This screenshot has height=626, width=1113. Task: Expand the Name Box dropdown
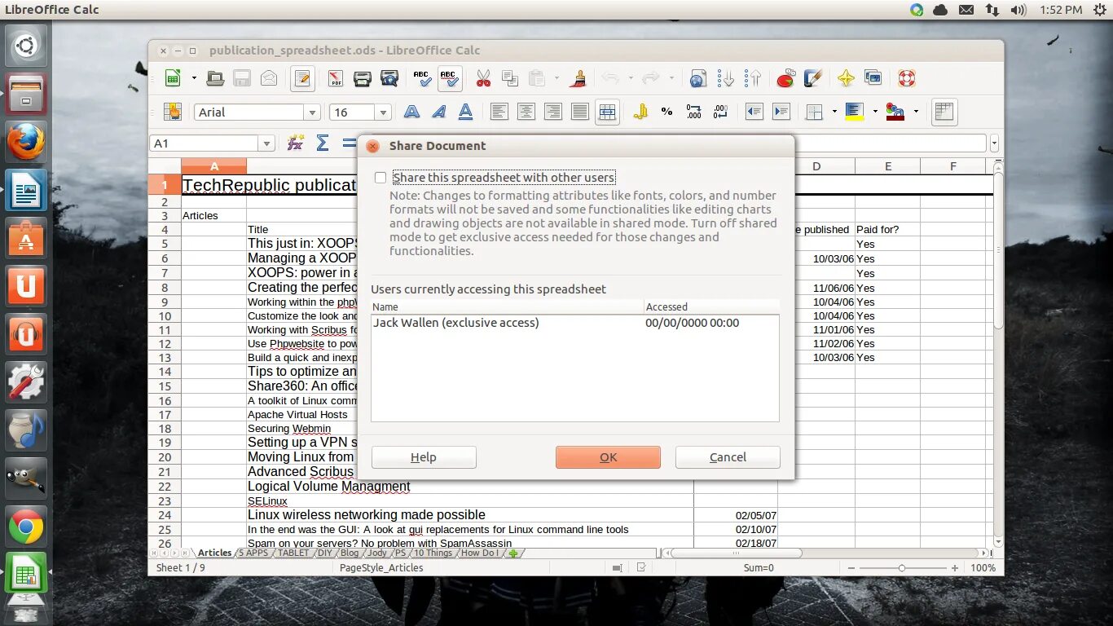[266, 143]
